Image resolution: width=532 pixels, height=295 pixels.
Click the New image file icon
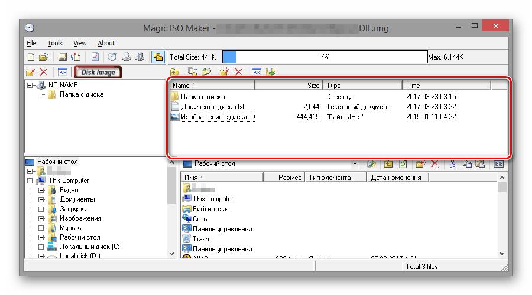point(31,57)
